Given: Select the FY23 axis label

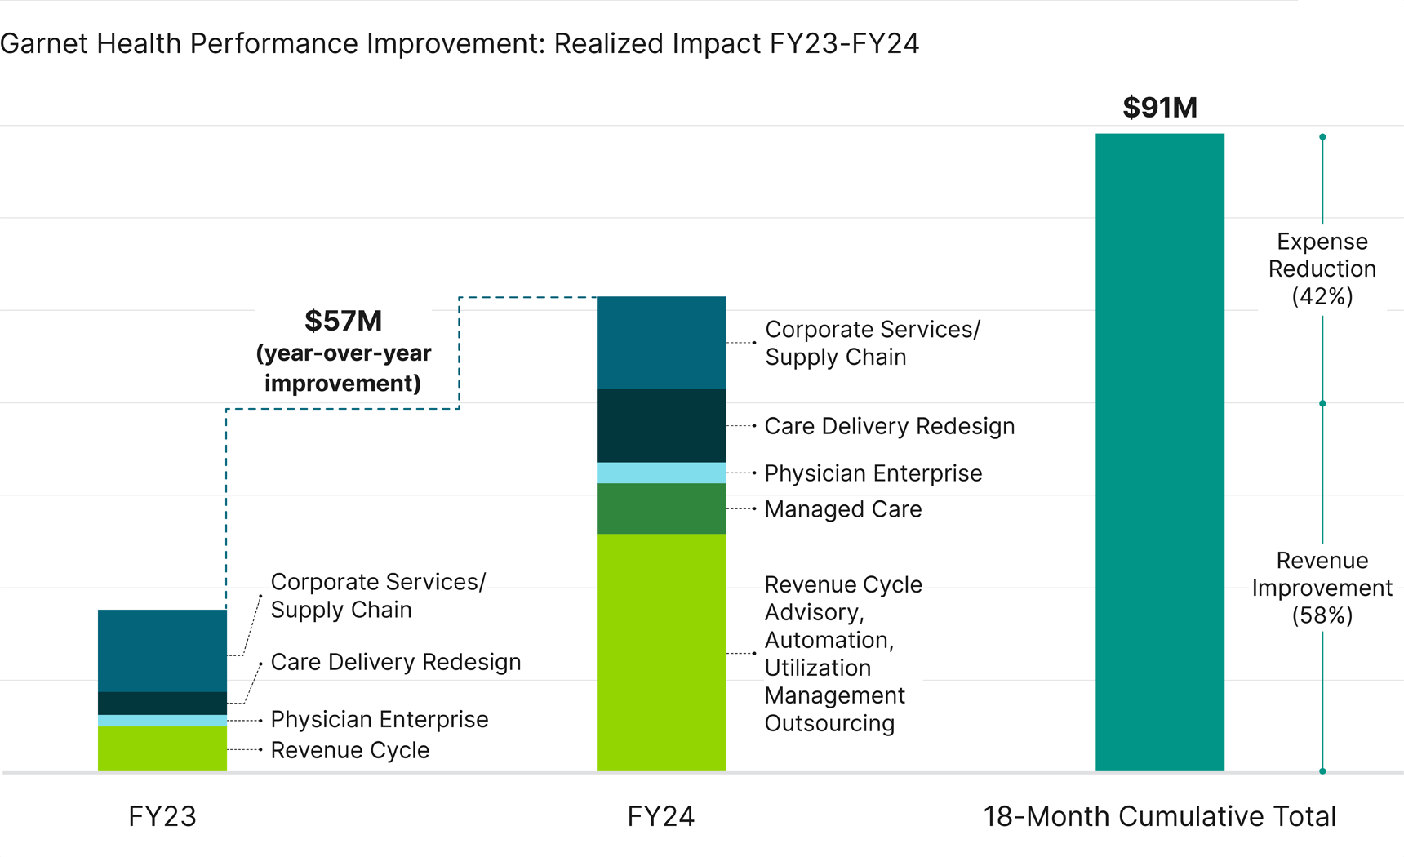Looking at the screenshot, I should [x=162, y=816].
